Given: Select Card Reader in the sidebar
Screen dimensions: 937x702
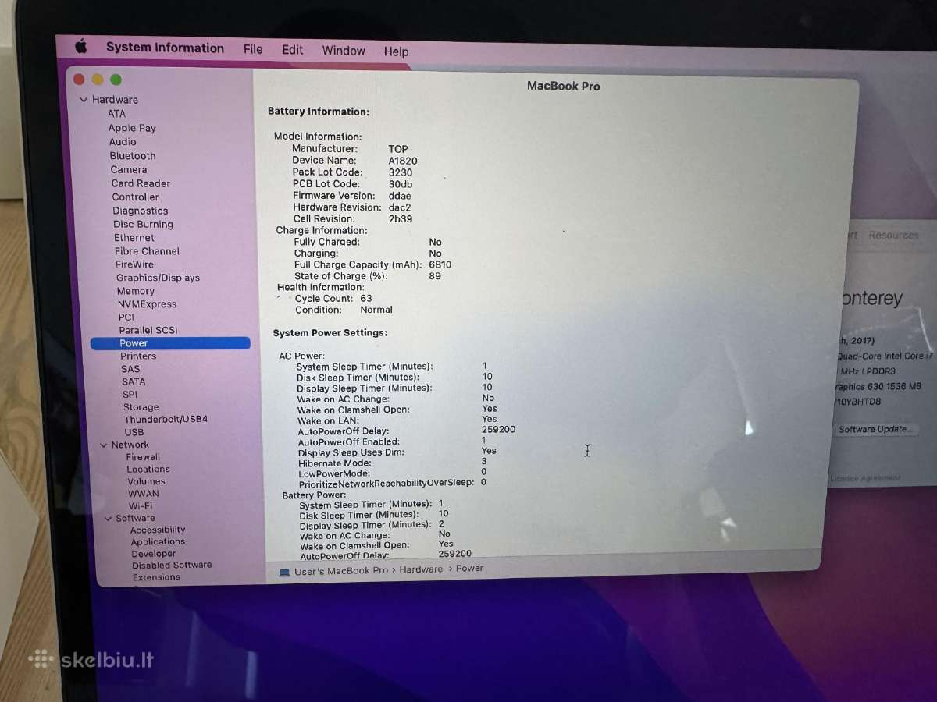Looking at the screenshot, I should [x=141, y=183].
